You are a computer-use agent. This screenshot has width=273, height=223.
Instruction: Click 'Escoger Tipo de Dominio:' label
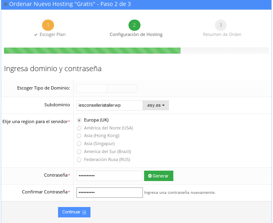44,88
